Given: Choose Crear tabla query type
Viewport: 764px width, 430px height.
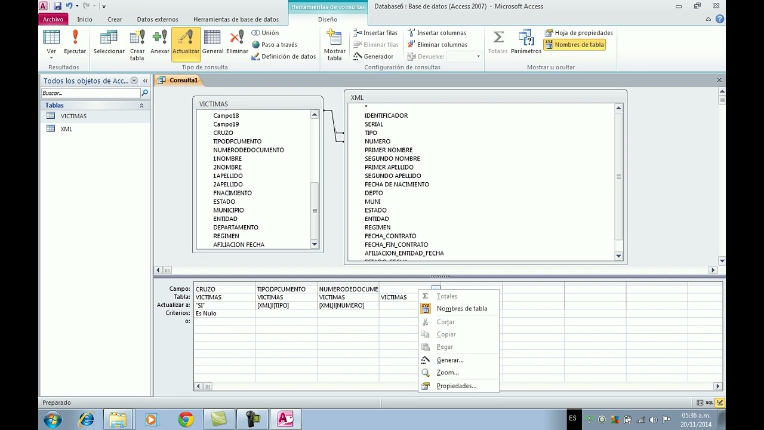Looking at the screenshot, I should 137,45.
